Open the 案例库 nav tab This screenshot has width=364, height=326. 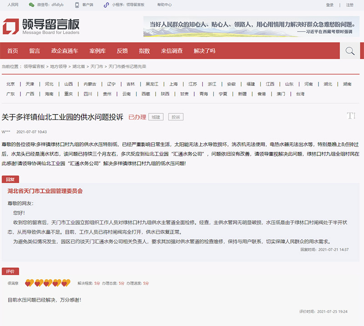pos(97,51)
